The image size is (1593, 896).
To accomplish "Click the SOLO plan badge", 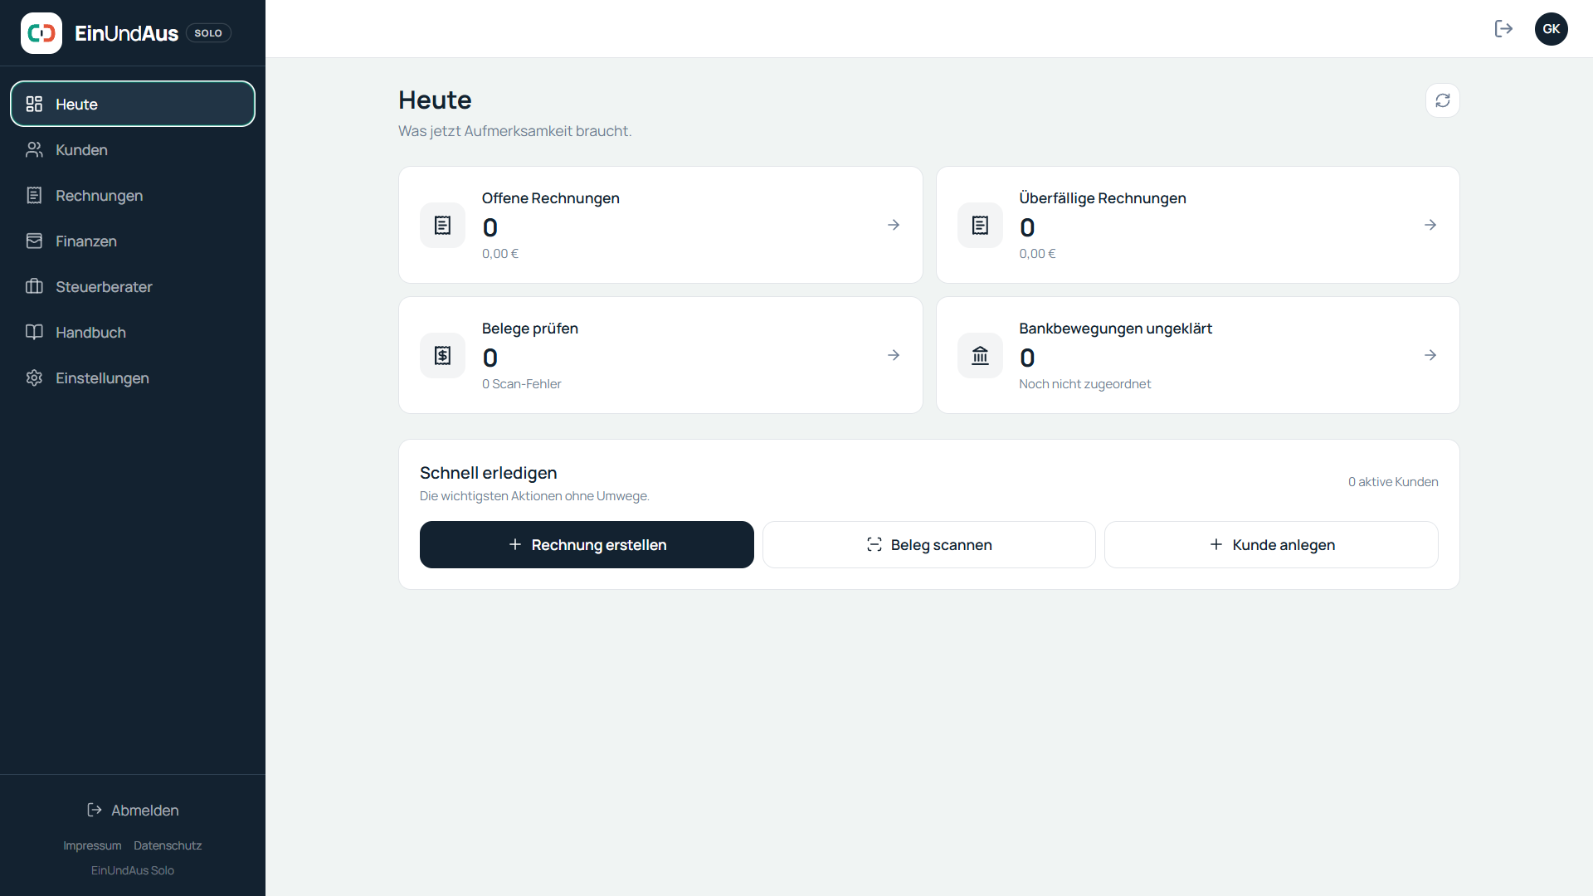I will (x=208, y=33).
